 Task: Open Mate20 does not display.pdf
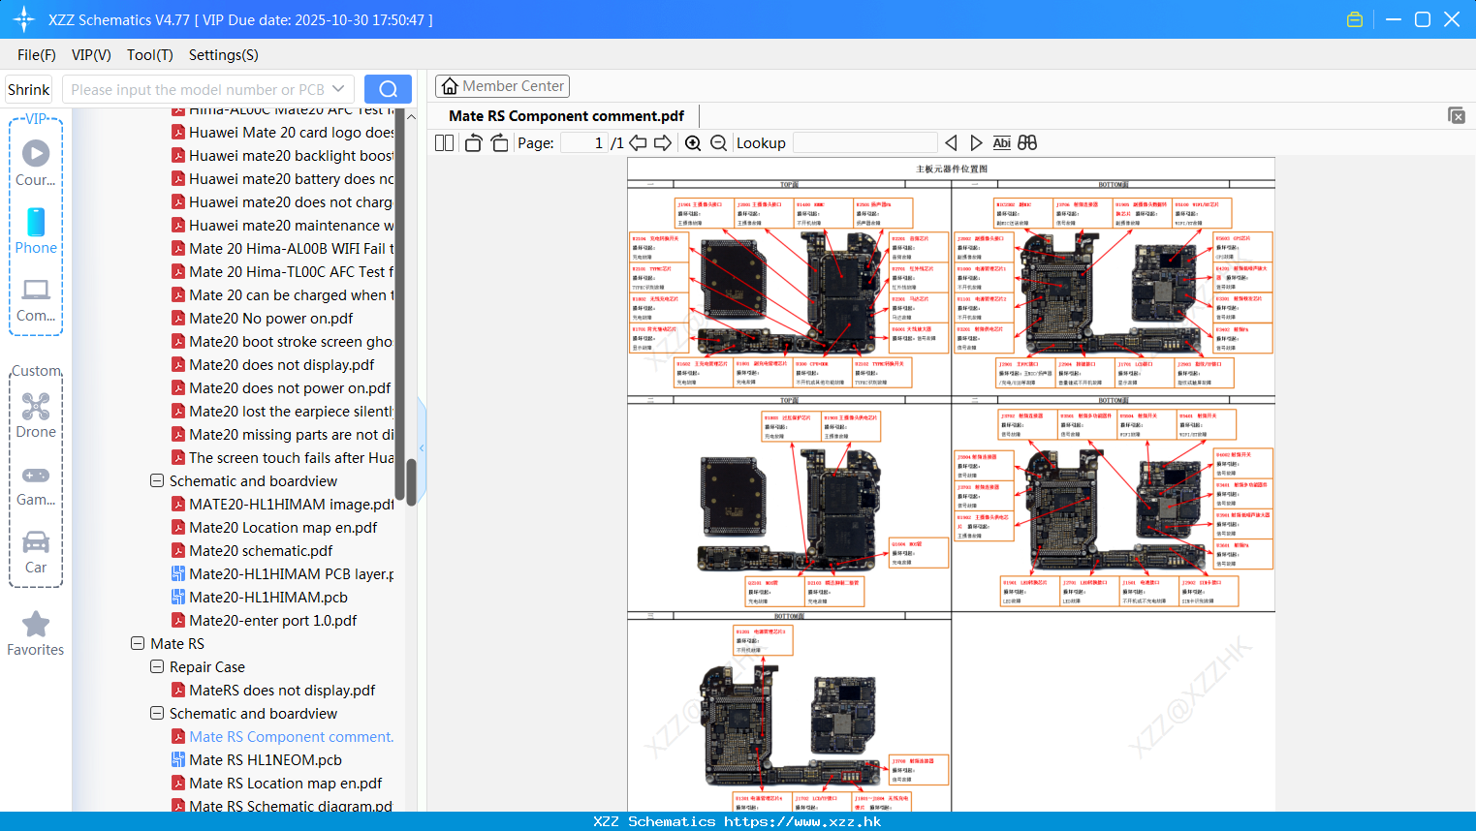click(281, 364)
